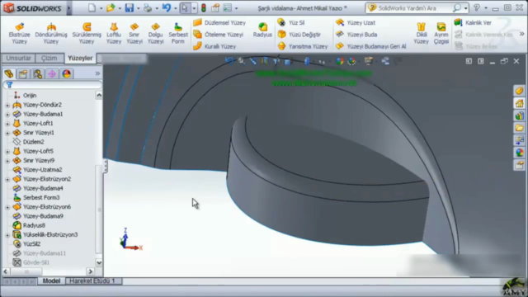Switch to the Yüzeyler tab

coord(80,58)
